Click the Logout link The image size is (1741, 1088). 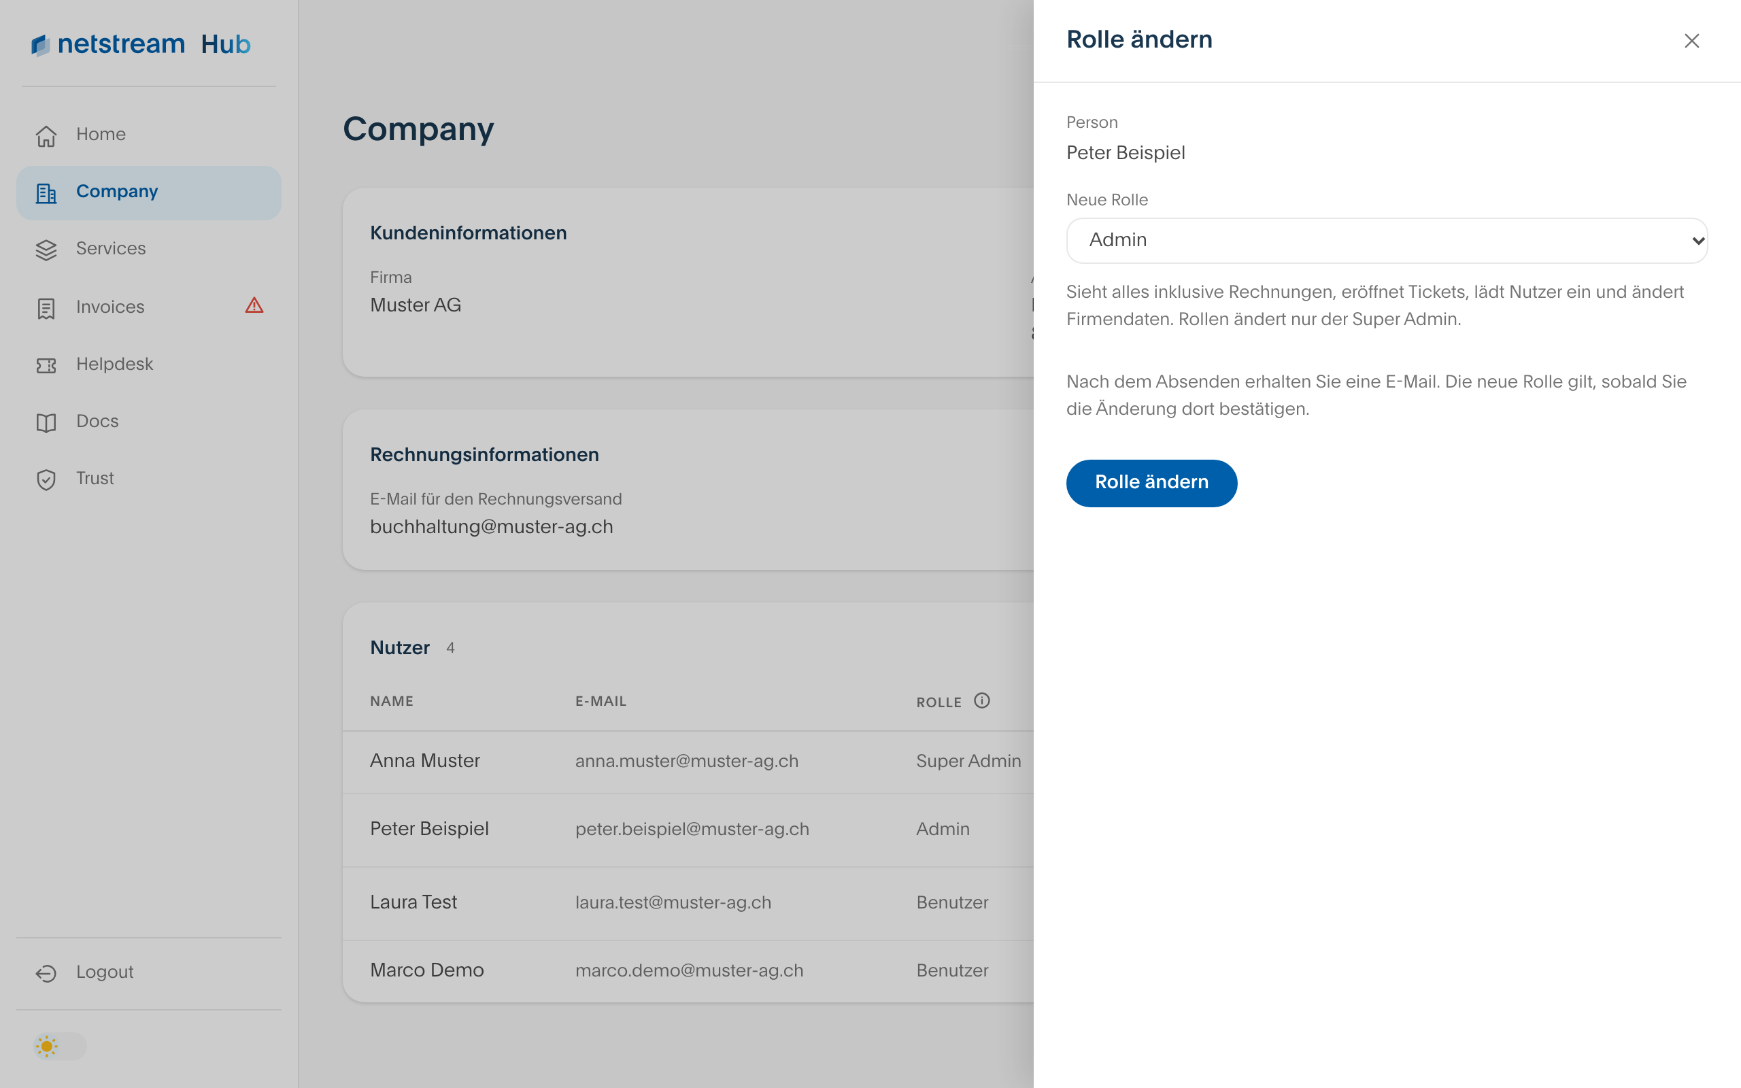(149, 972)
